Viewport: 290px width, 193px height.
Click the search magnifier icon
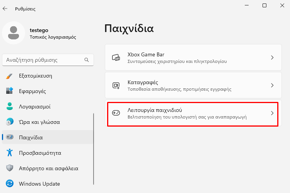tap(87, 60)
